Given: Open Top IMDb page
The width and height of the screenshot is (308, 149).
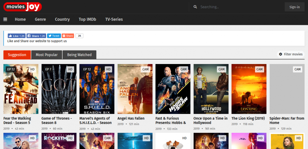Looking at the screenshot, I should click(x=88, y=20).
